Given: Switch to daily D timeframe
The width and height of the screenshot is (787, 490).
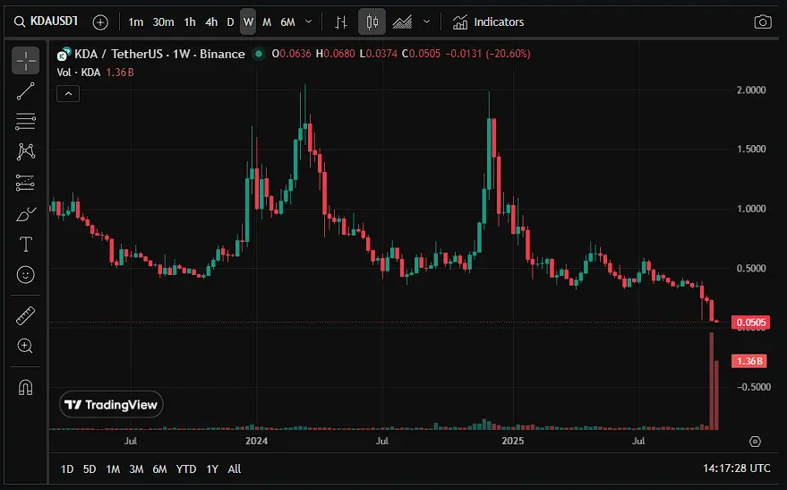Looking at the screenshot, I should pyautogui.click(x=230, y=22).
